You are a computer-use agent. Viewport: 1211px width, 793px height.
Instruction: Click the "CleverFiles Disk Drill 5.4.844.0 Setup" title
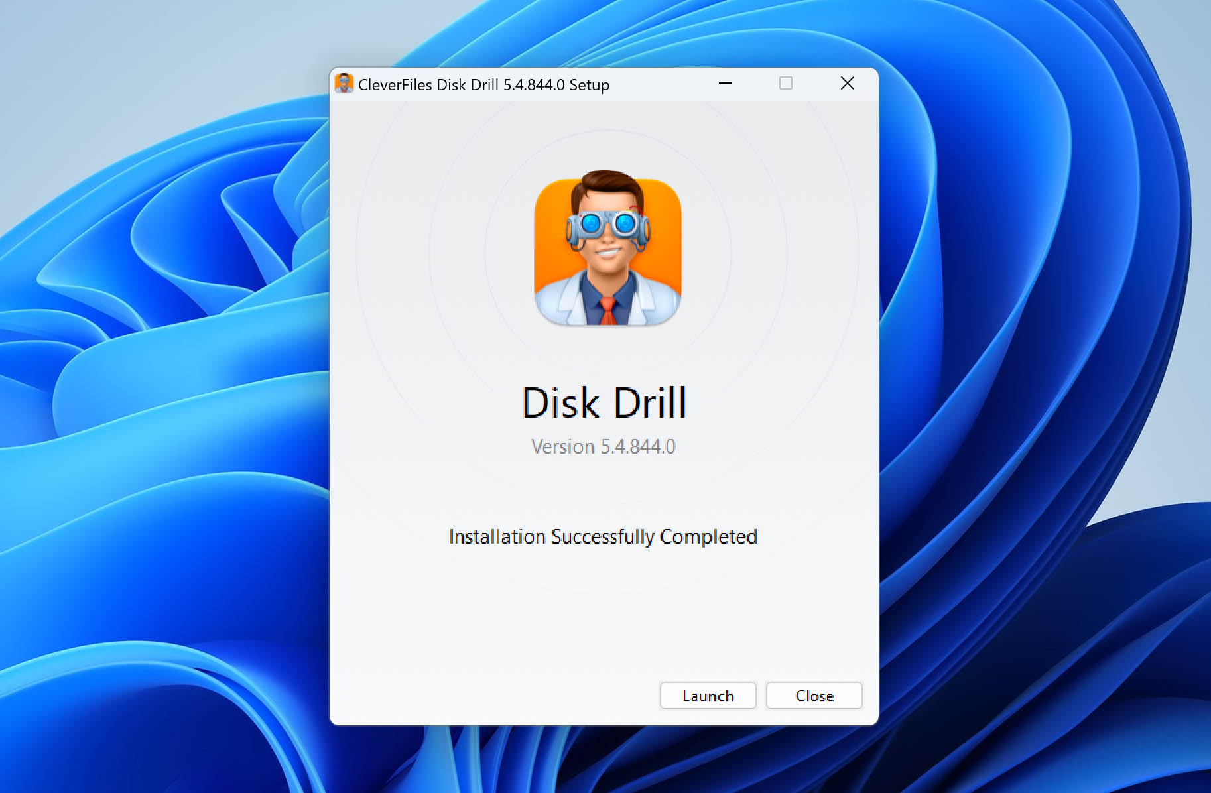483,85
